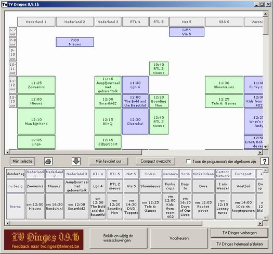Open the 12:00 Nieuws block on Nederland 1
This screenshot has height=254, width=273.
36,101
